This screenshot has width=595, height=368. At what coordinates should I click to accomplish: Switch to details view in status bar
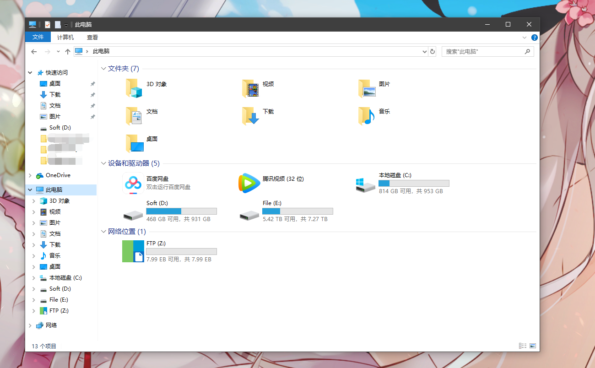pos(522,346)
